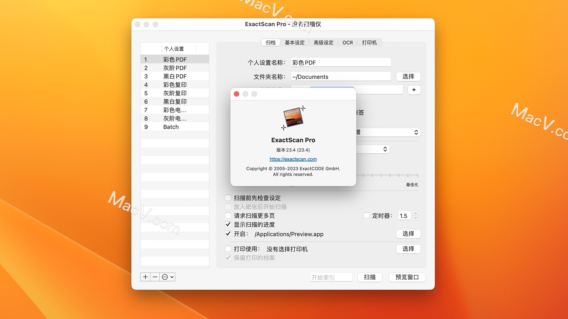Click 选择 button for the printer
Image resolution: width=568 pixels, height=319 pixels.
(408, 249)
